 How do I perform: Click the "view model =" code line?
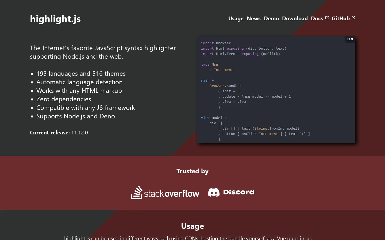point(214,118)
